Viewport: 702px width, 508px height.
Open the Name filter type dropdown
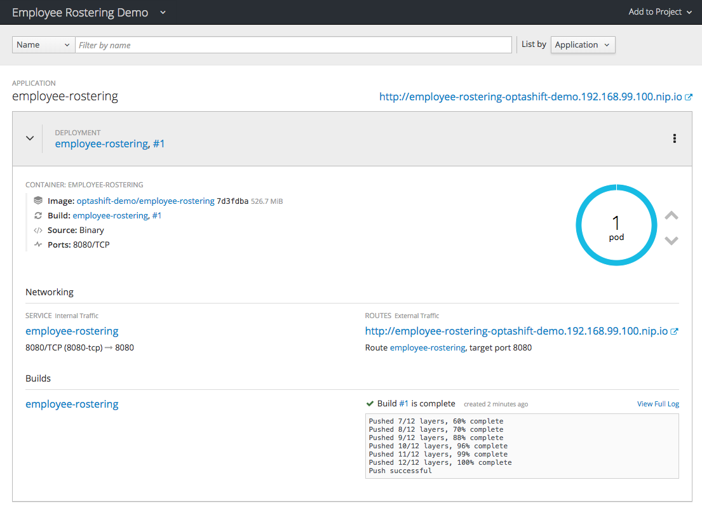coord(43,44)
